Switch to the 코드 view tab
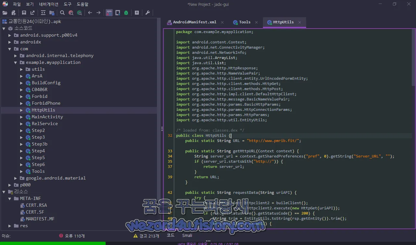 tap(171, 235)
